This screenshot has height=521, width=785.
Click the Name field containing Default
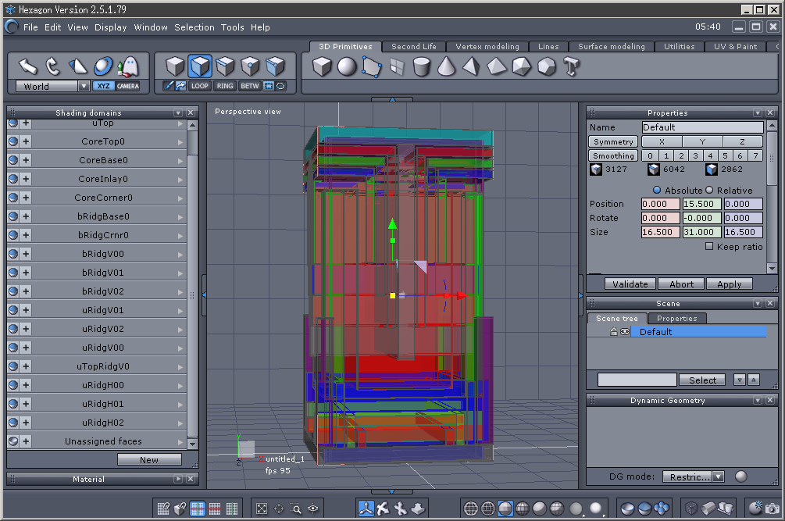(x=702, y=127)
